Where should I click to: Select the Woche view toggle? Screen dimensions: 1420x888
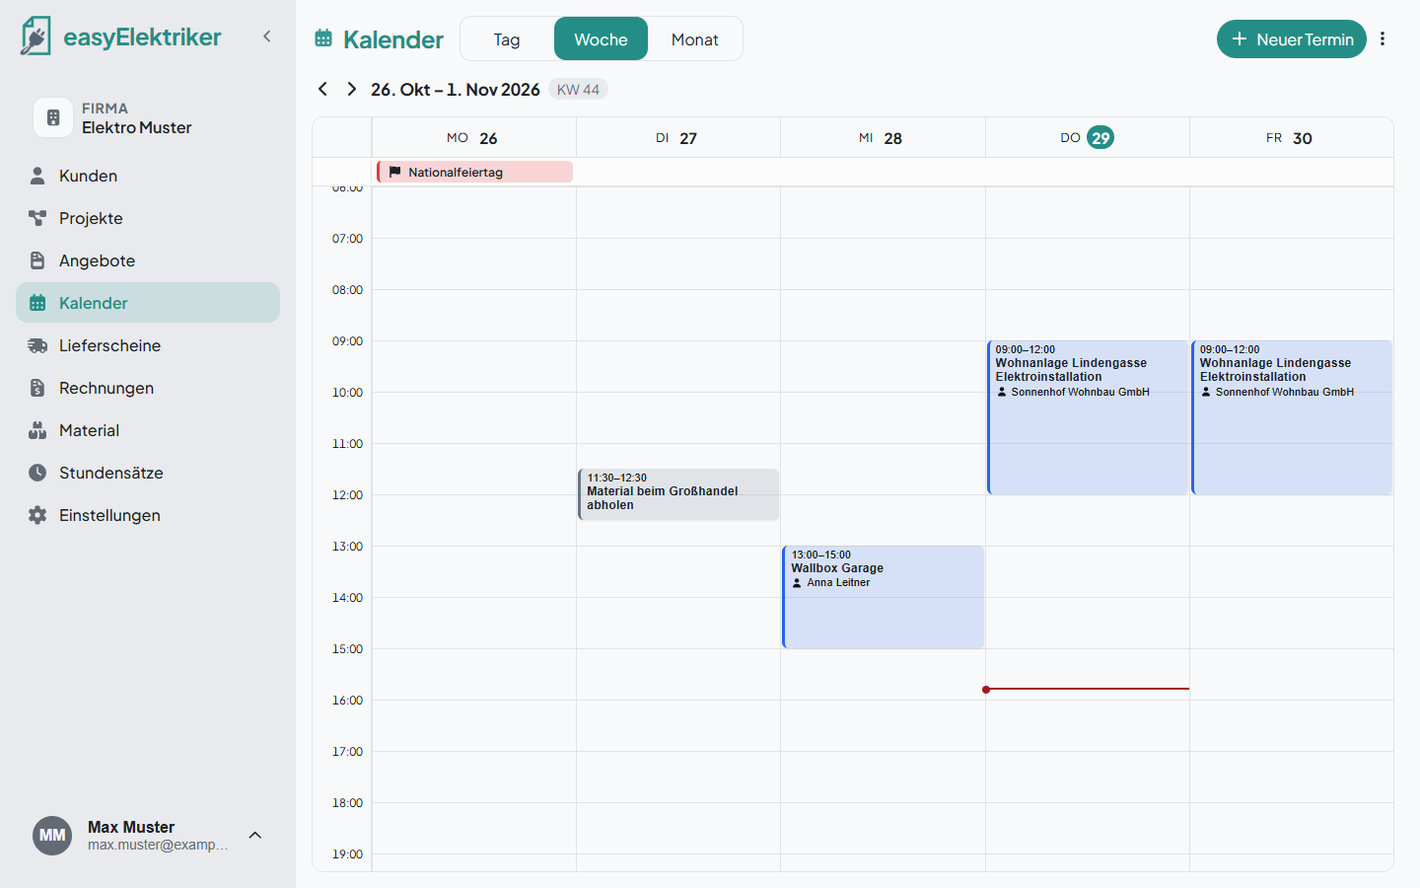click(x=601, y=39)
